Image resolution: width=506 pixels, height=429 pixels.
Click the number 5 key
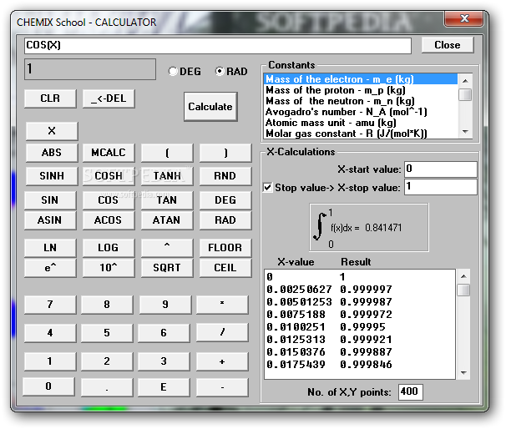107,333
